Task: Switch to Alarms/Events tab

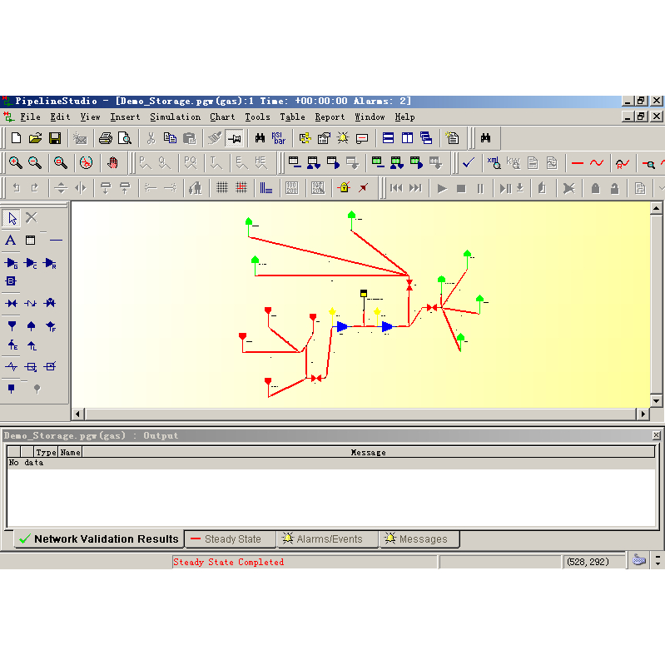Action: pos(327,539)
